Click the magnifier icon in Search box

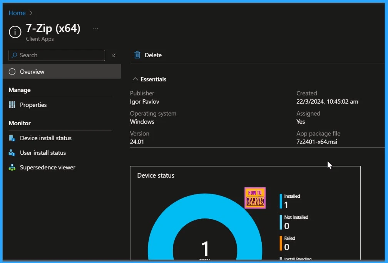[14, 55]
